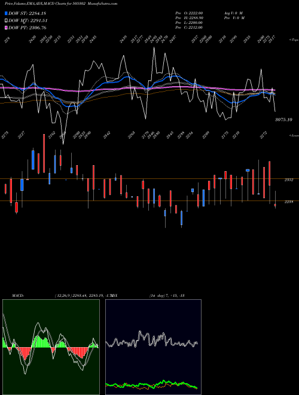
Task: Click the white DOW MT legend swatch
Action: (x=6, y=20)
